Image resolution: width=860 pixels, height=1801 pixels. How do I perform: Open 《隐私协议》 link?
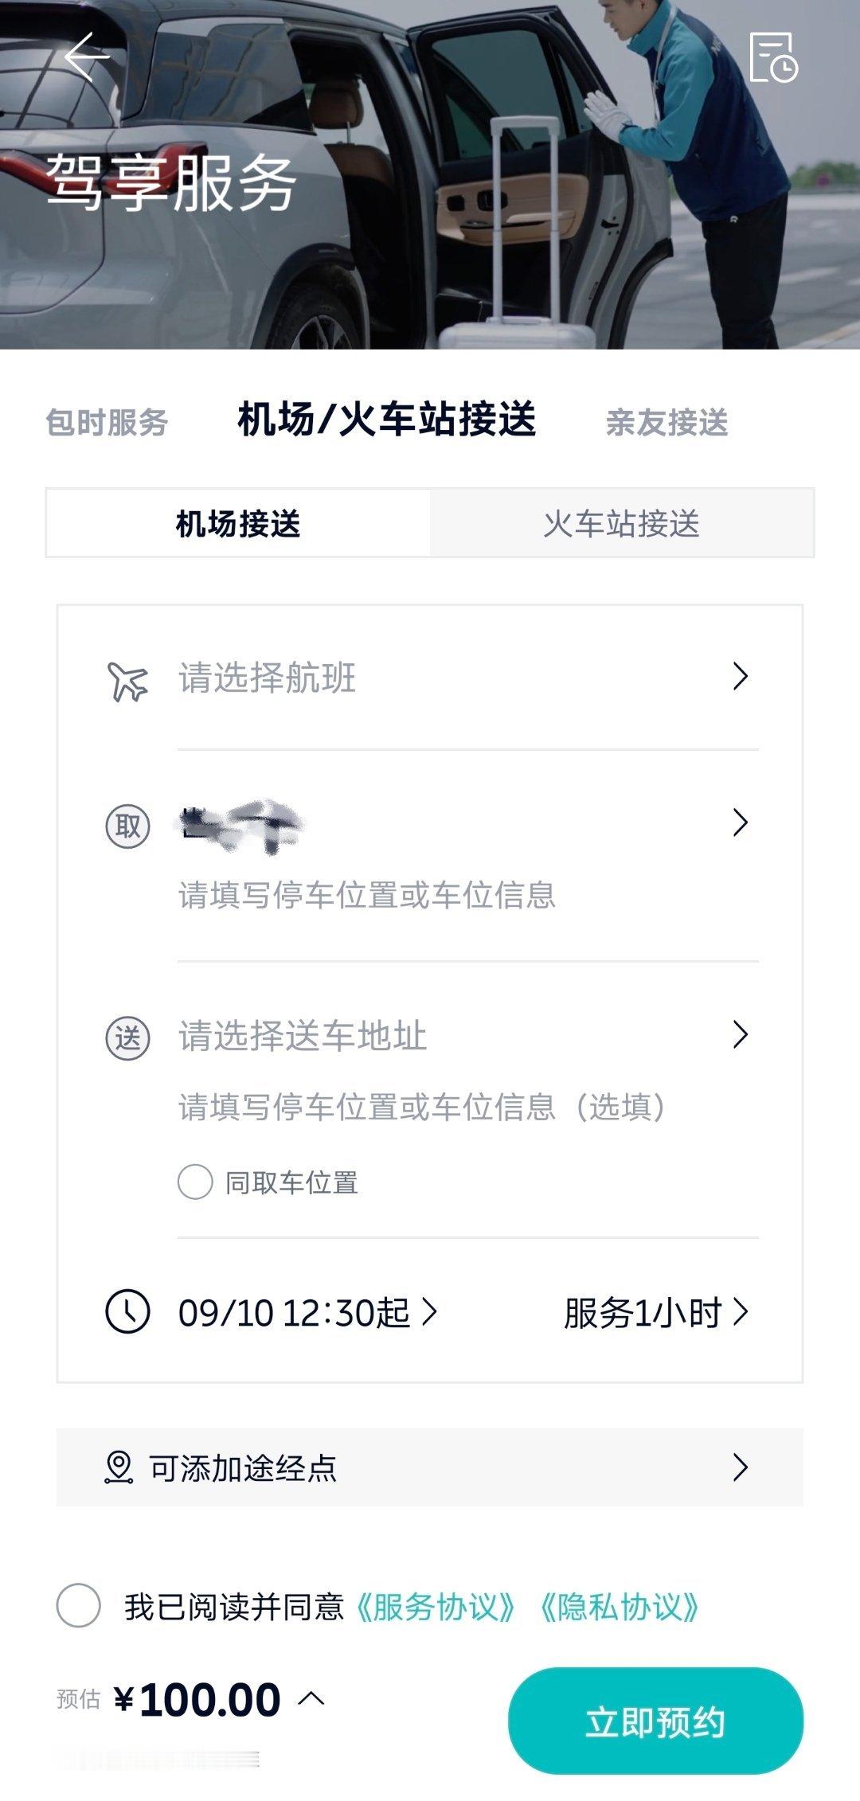[619, 1607]
